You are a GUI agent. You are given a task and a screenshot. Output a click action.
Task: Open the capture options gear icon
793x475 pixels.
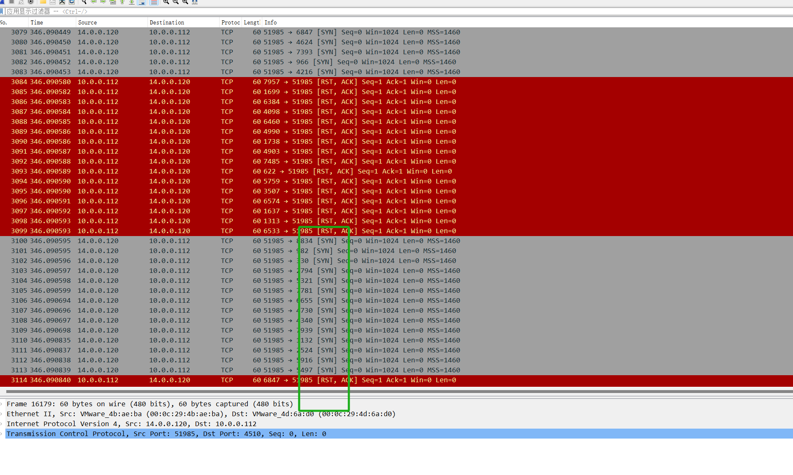(x=31, y=2)
